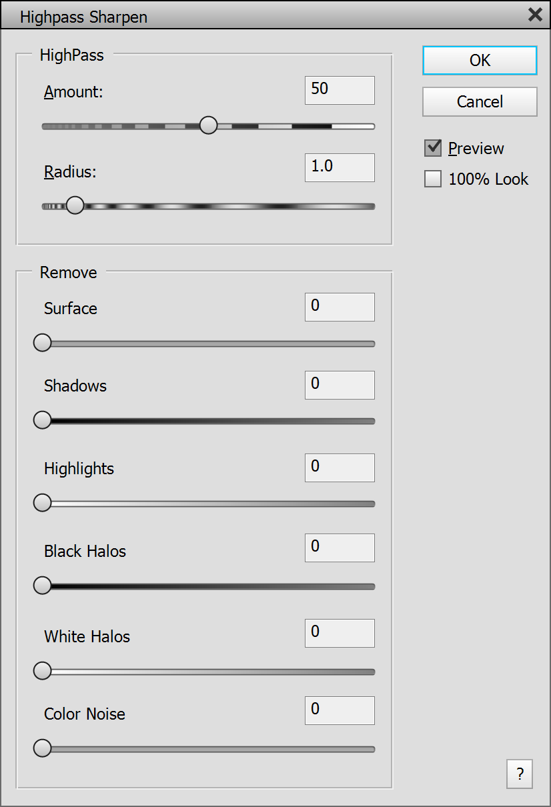
Task: Enable the 100% Look checkbox
Action: [x=433, y=179]
